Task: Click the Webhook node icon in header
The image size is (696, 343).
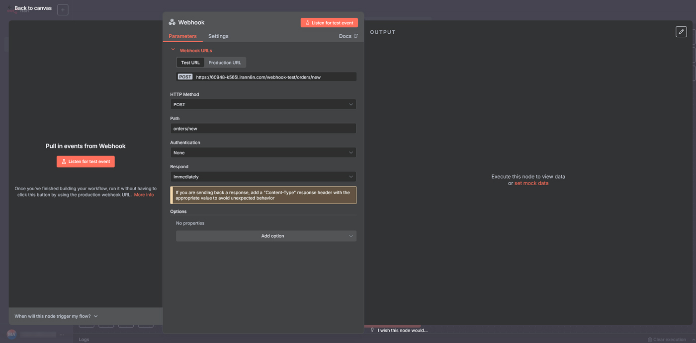Action: pos(172,22)
